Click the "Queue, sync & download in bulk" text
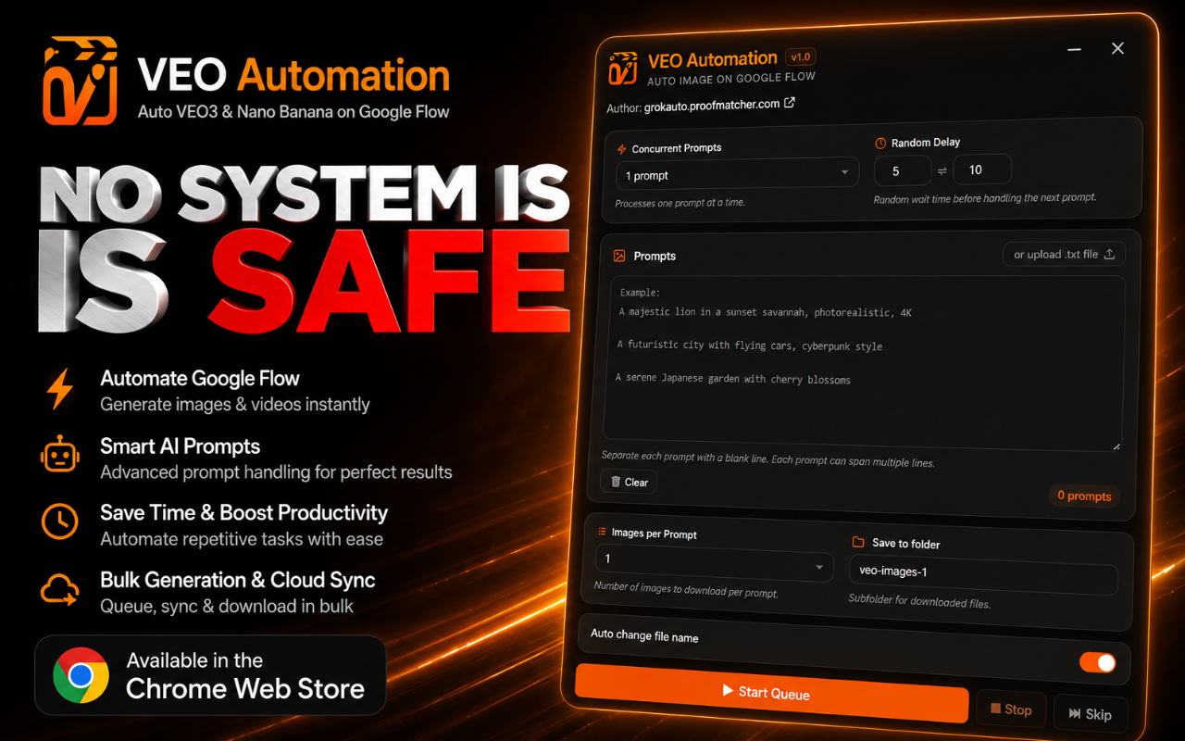This screenshot has height=741, width=1185. (227, 607)
